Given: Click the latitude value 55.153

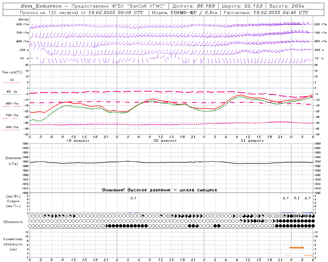Looking at the screenshot, I should click(x=253, y=6).
